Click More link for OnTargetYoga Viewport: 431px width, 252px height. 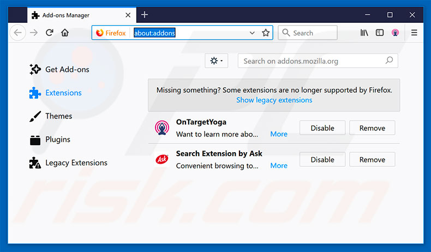[279, 134]
